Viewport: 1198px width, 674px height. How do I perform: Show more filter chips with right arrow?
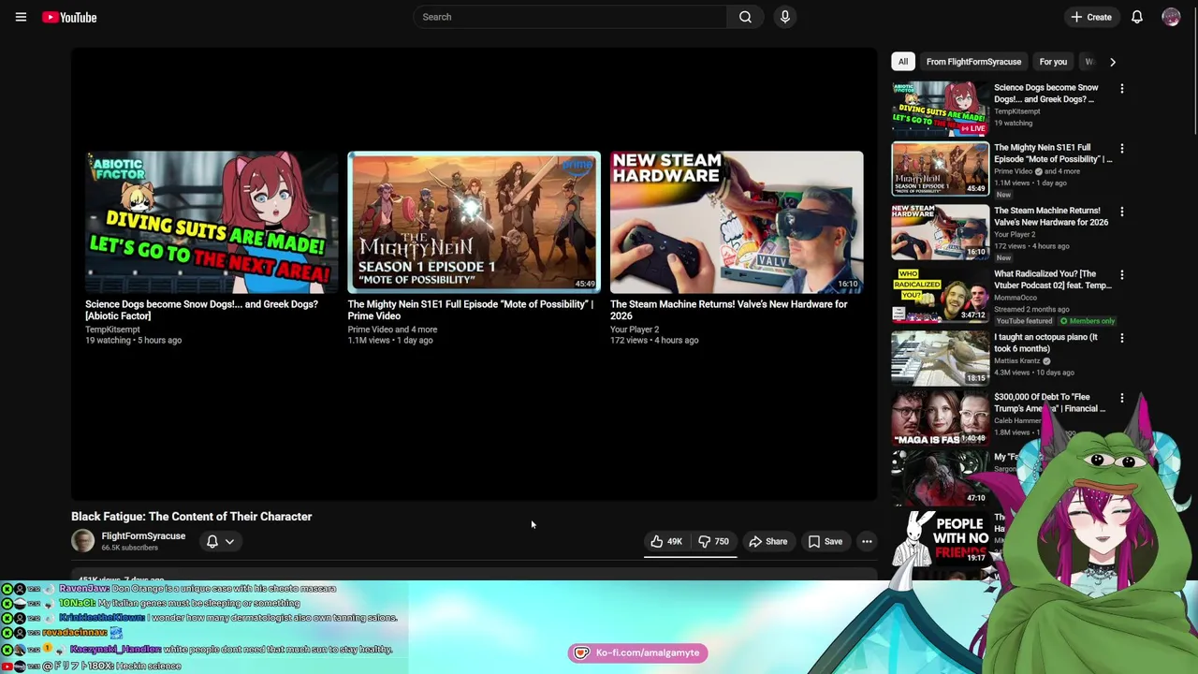[1113, 62]
